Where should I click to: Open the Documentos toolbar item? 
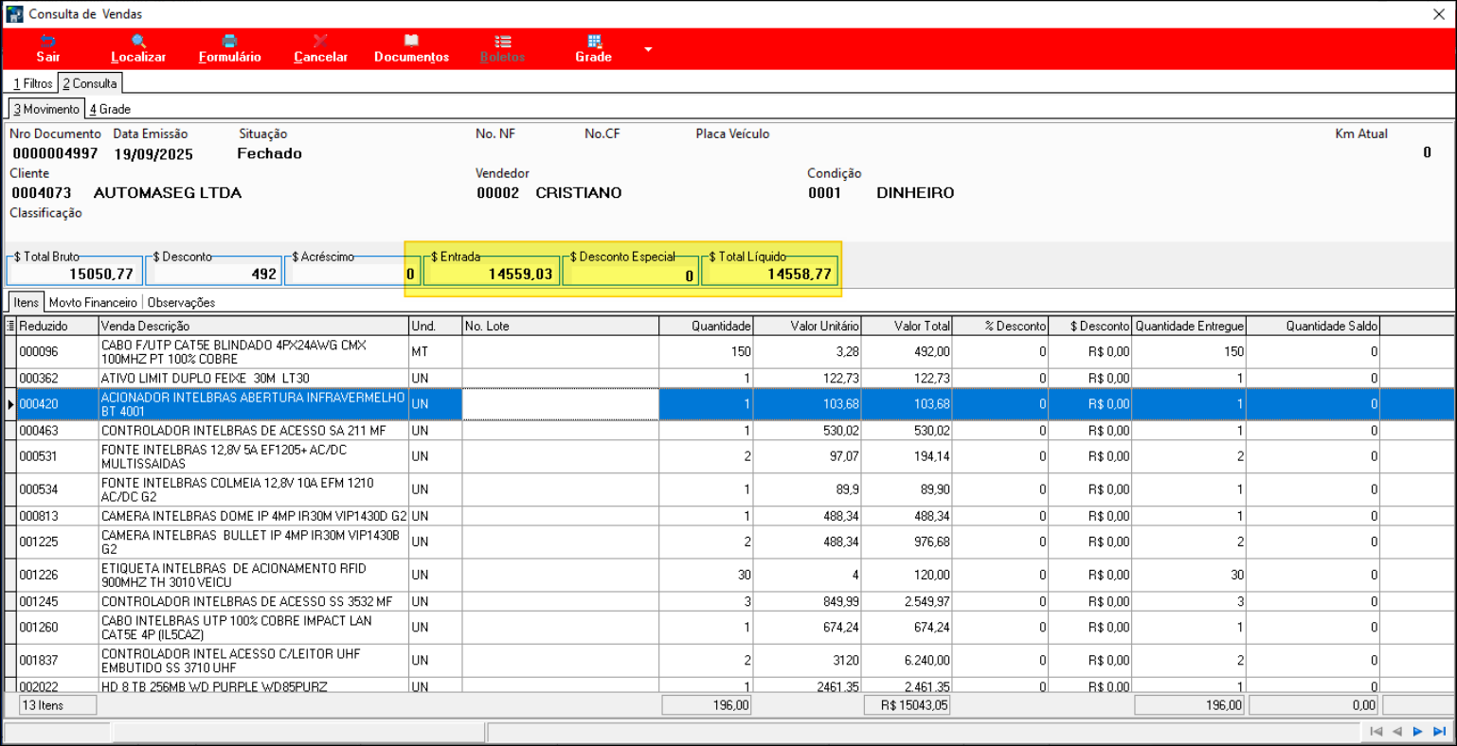click(x=411, y=48)
